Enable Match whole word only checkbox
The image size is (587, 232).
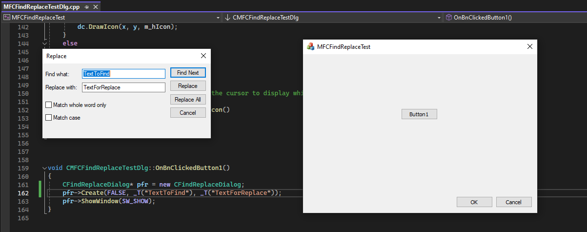tap(76, 105)
